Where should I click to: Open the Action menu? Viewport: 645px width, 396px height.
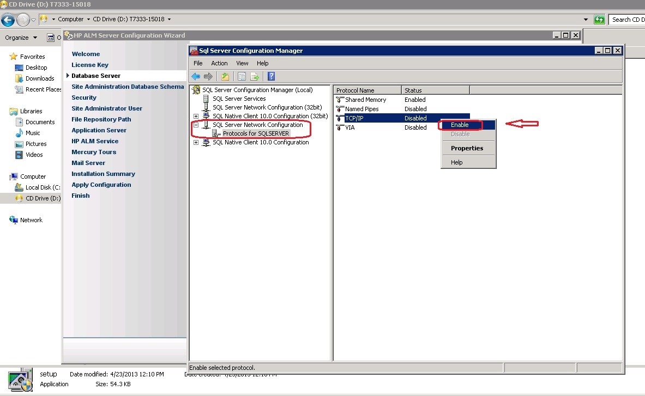pos(219,63)
